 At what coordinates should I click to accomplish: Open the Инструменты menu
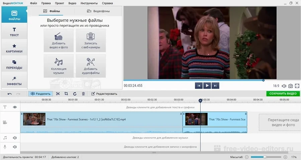[x=89, y=3]
